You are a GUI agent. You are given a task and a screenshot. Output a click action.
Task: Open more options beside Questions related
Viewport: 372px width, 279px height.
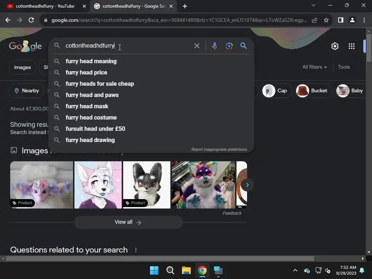point(136,250)
